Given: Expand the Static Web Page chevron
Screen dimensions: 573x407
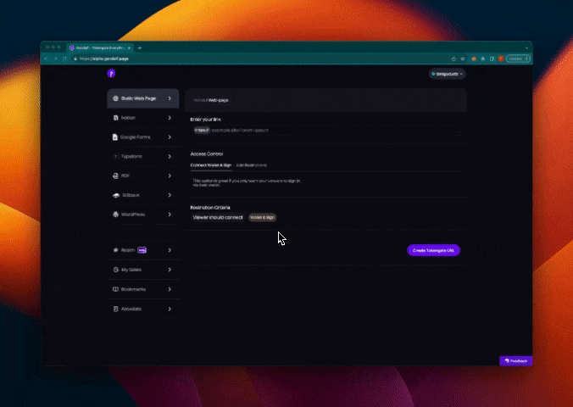Looking at the screenshot, I should click(170, 98).
